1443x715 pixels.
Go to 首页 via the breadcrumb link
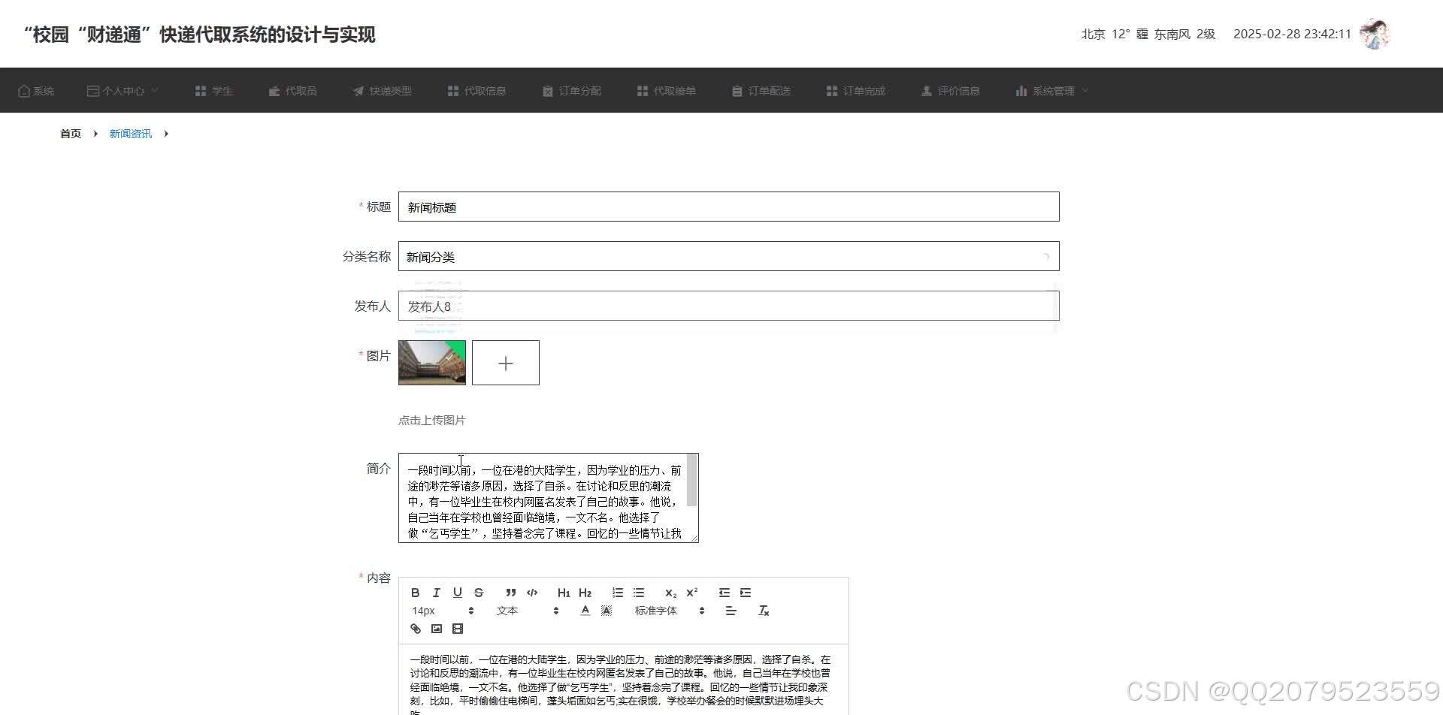tap(70, 133)
